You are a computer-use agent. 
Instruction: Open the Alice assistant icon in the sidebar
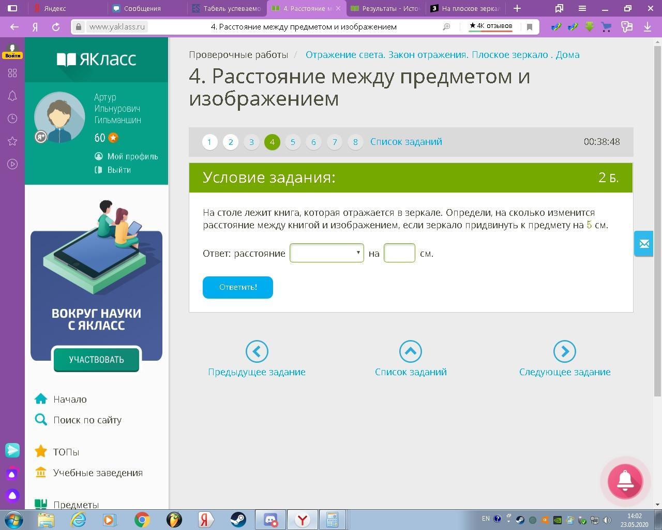tap(12, 496)
